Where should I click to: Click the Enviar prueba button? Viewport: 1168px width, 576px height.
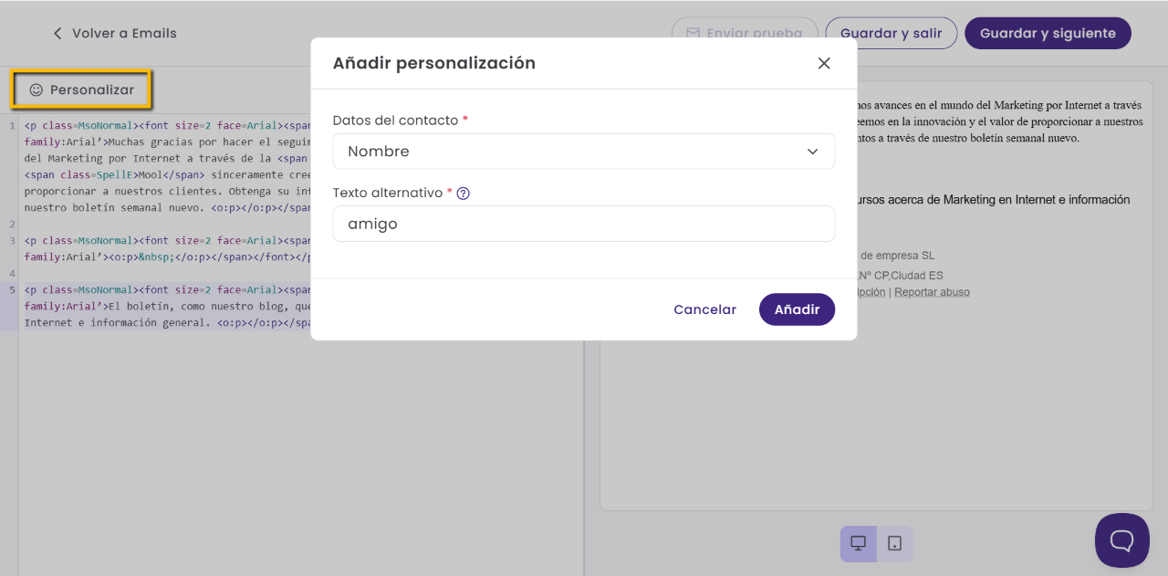745,34
